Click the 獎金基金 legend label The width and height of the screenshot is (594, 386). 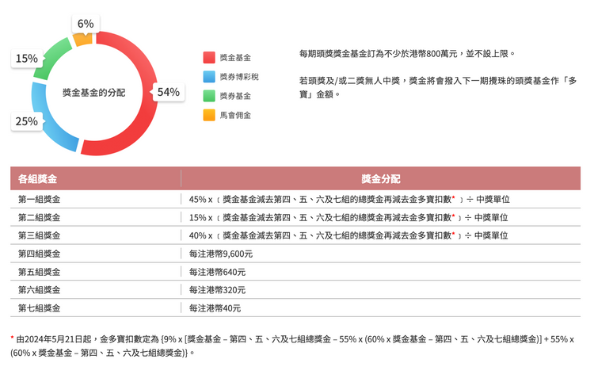[x=235, y=58]
